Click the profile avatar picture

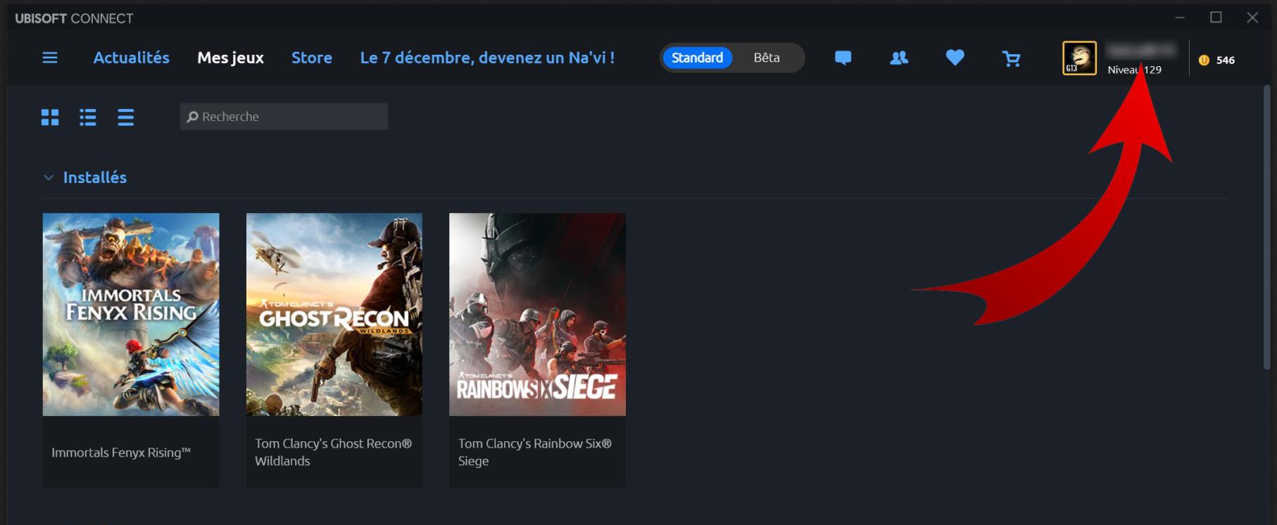(1079, 58)
